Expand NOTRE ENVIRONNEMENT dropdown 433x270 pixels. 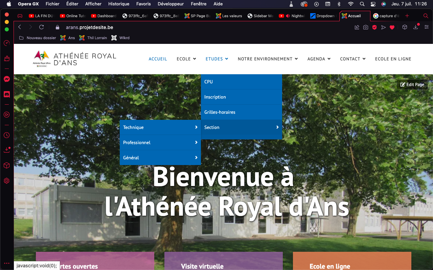point(268,59)
